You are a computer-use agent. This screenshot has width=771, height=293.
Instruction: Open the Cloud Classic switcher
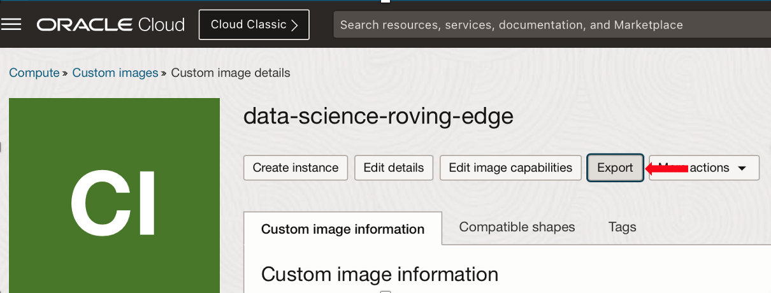[x=254, y=25]
